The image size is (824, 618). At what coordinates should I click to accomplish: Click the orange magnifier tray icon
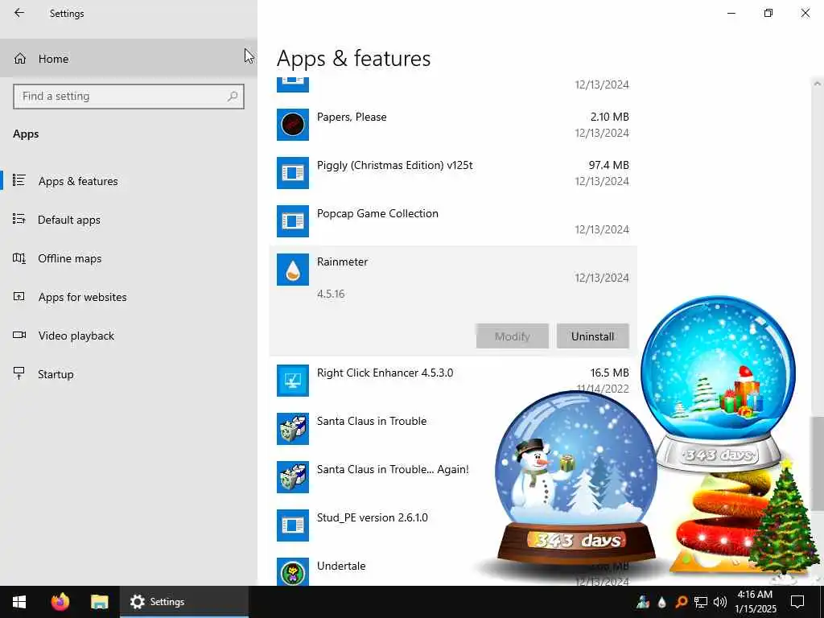pos(681,602)
